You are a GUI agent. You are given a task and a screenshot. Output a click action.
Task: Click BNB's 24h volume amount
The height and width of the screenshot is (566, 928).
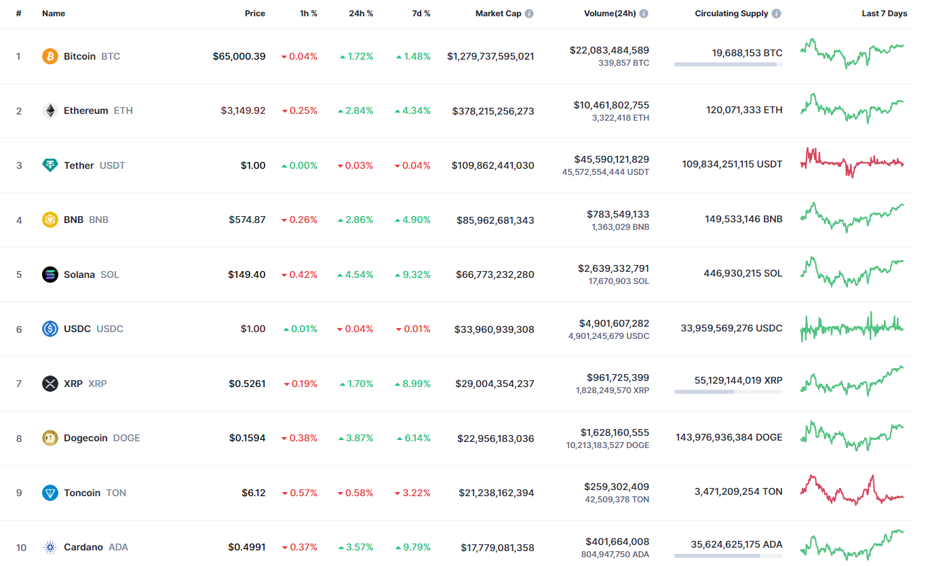pos(618,214)
